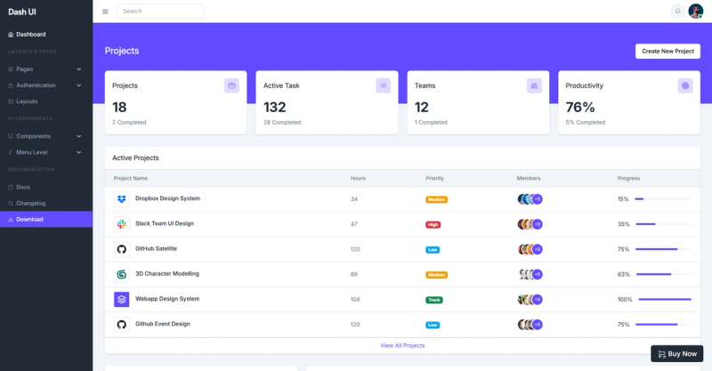This screenshot has width=712, height=371.
Task: Click the 35% progress value
Action: coord(624,224)
